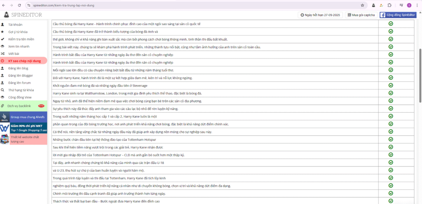
Task: Open the Cộng đồng View page
Action: (19, 97)
